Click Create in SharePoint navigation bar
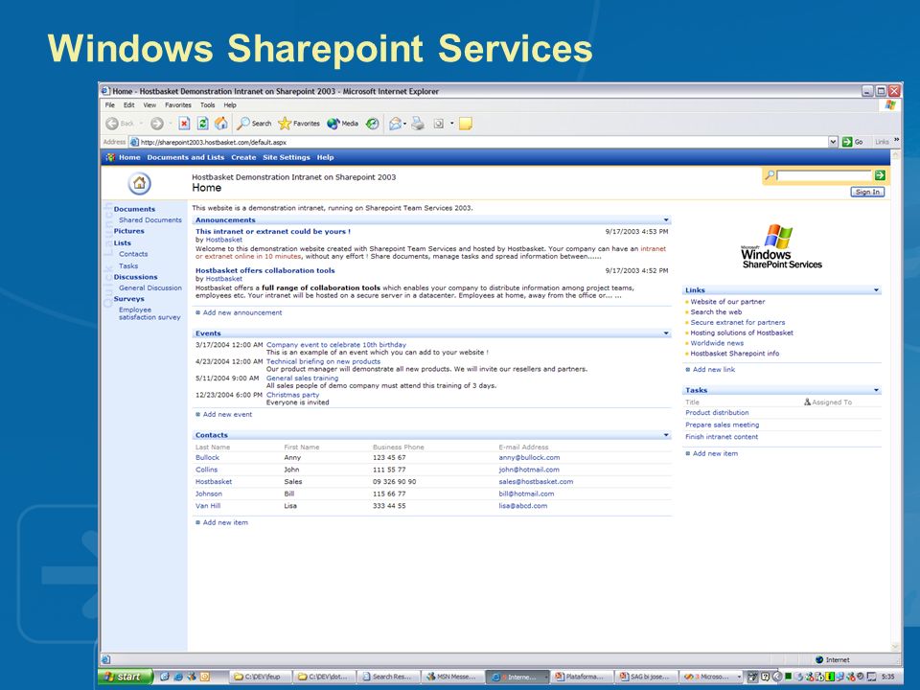Screen dimensions: 920x690 pyautogui.click(x=243, y=157)
